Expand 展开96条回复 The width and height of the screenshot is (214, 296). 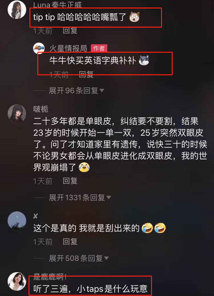pos(76,91)
